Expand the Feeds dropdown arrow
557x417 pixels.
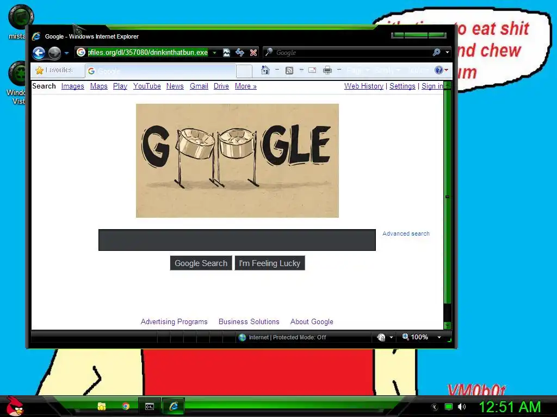[301, 70]
